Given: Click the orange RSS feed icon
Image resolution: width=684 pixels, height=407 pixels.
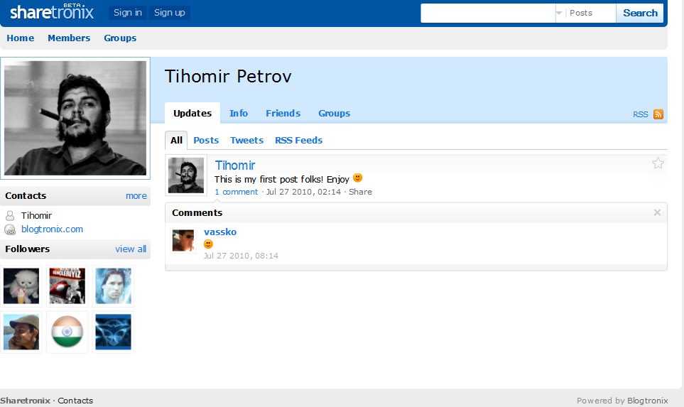Looking at the screenshot, I should [658, 114].
